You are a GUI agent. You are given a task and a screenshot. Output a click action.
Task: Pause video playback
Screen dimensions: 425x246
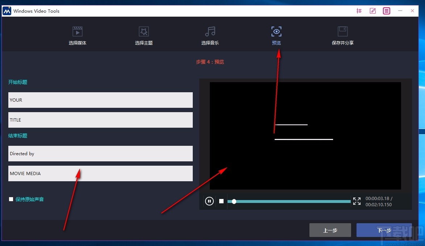(x=209, y=201)
